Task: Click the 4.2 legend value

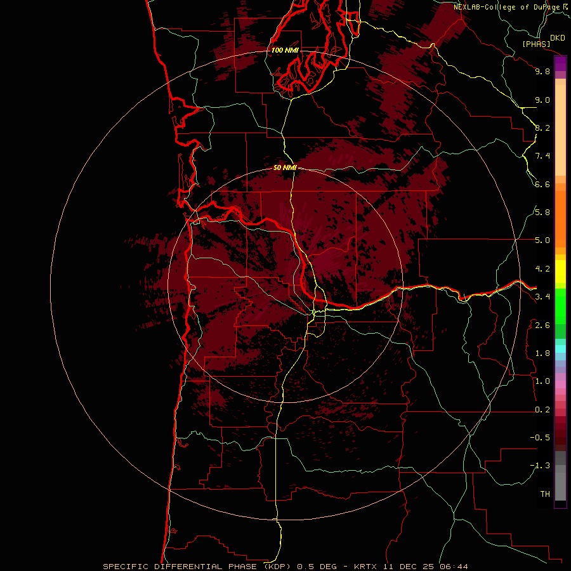Action: pyautogui.click(x=542, y=269)
